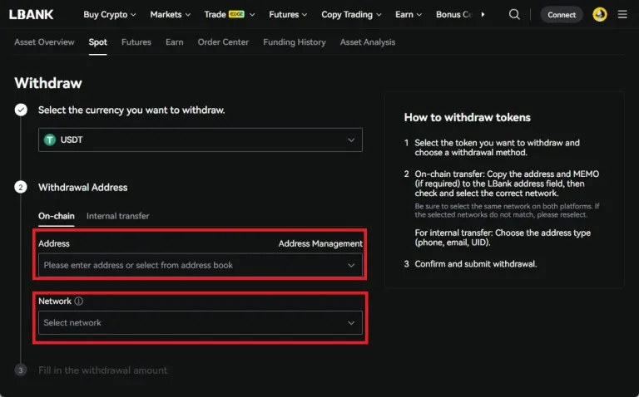Click the withdrawal address input field
639x397 pixels.
tap(200, 265)
